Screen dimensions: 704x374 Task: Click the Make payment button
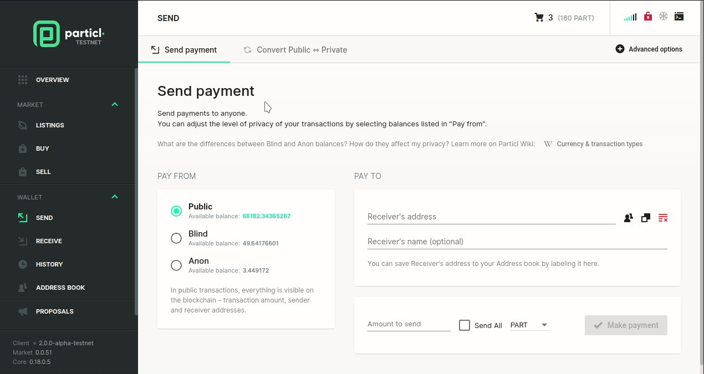pos(626,325)
